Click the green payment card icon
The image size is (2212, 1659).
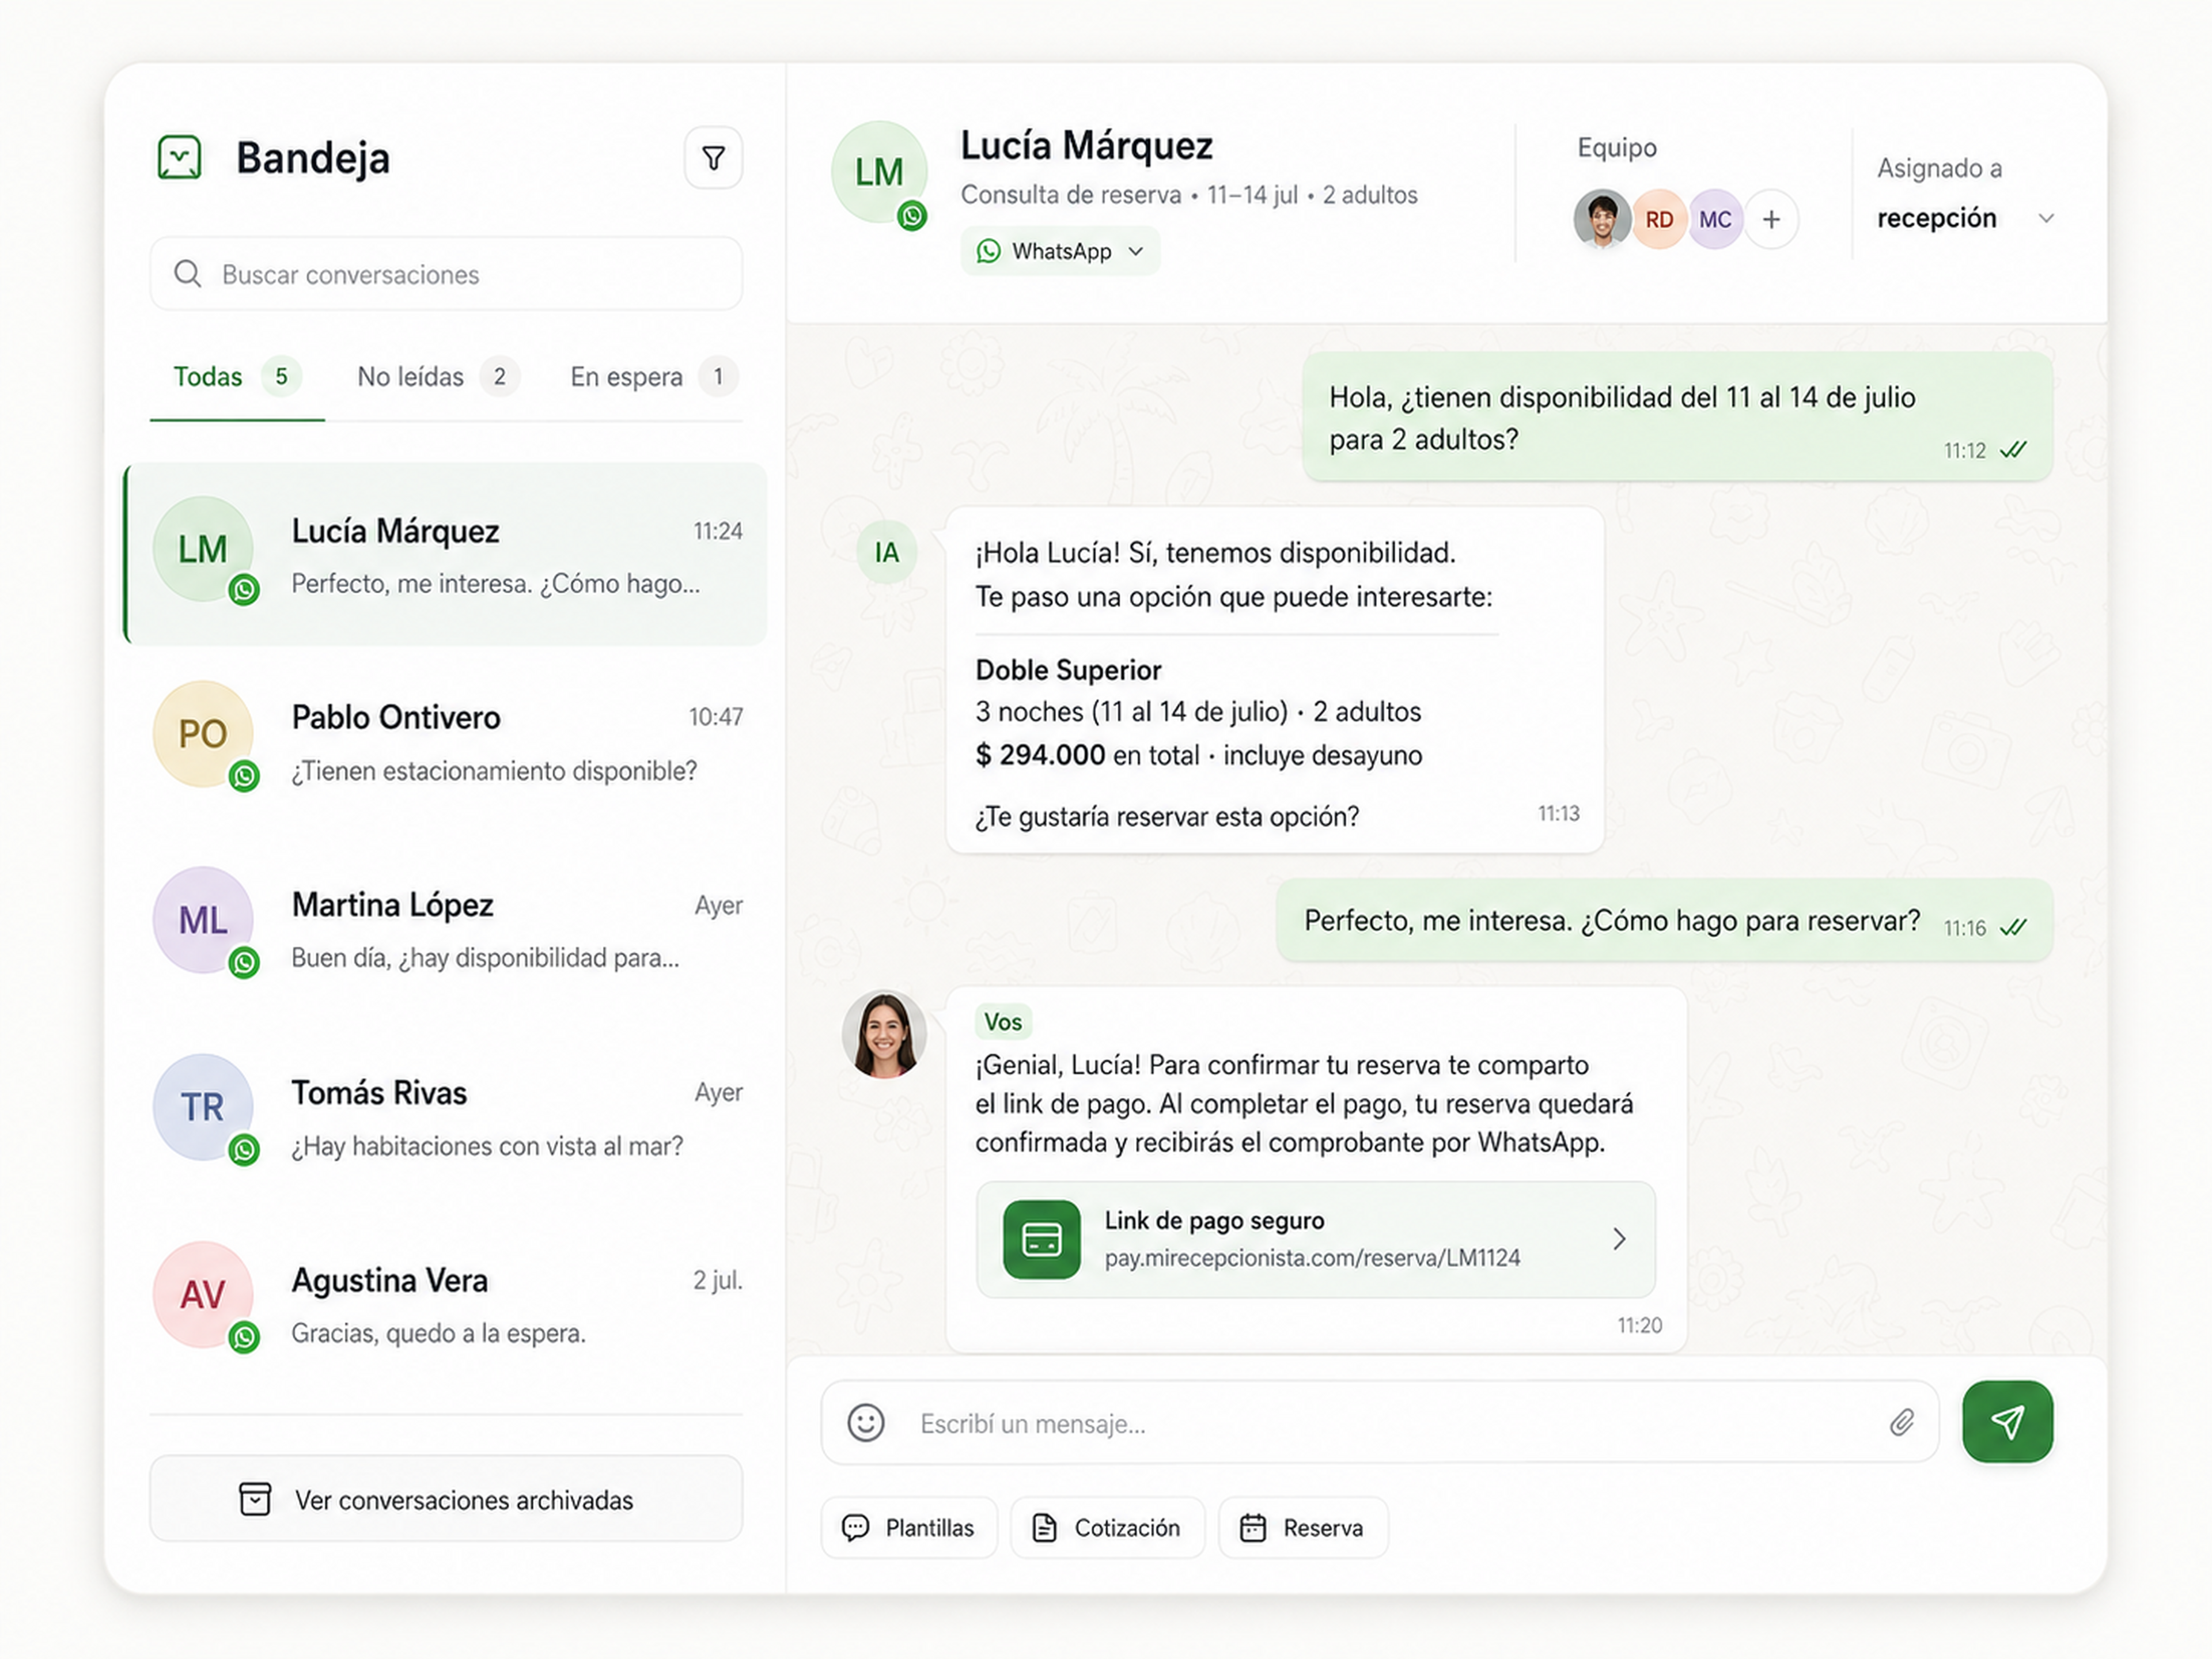click(1041, 1239)
